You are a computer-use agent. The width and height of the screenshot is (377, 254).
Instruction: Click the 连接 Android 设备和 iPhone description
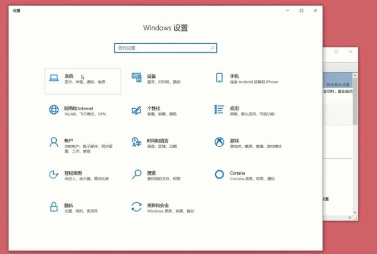[x=254, y=82]
